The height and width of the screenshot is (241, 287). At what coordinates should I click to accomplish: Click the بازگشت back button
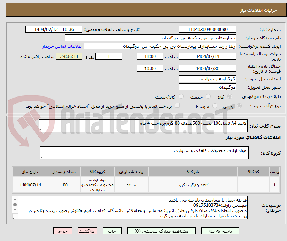coord(87,231)
